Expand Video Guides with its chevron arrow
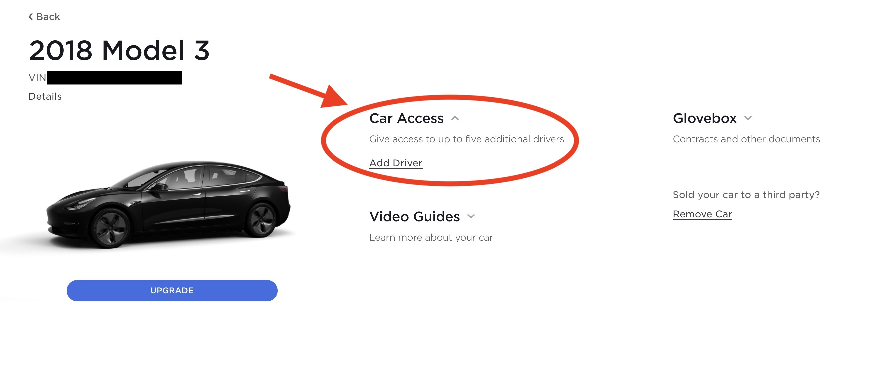888x381 pixels. 471,217
